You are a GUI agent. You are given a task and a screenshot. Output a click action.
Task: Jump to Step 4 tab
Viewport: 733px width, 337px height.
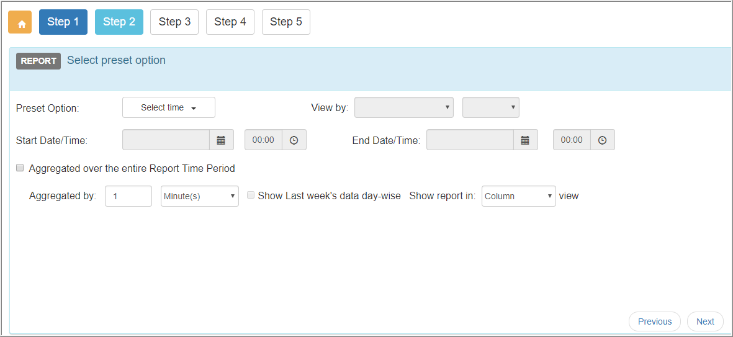coord(230,22)
